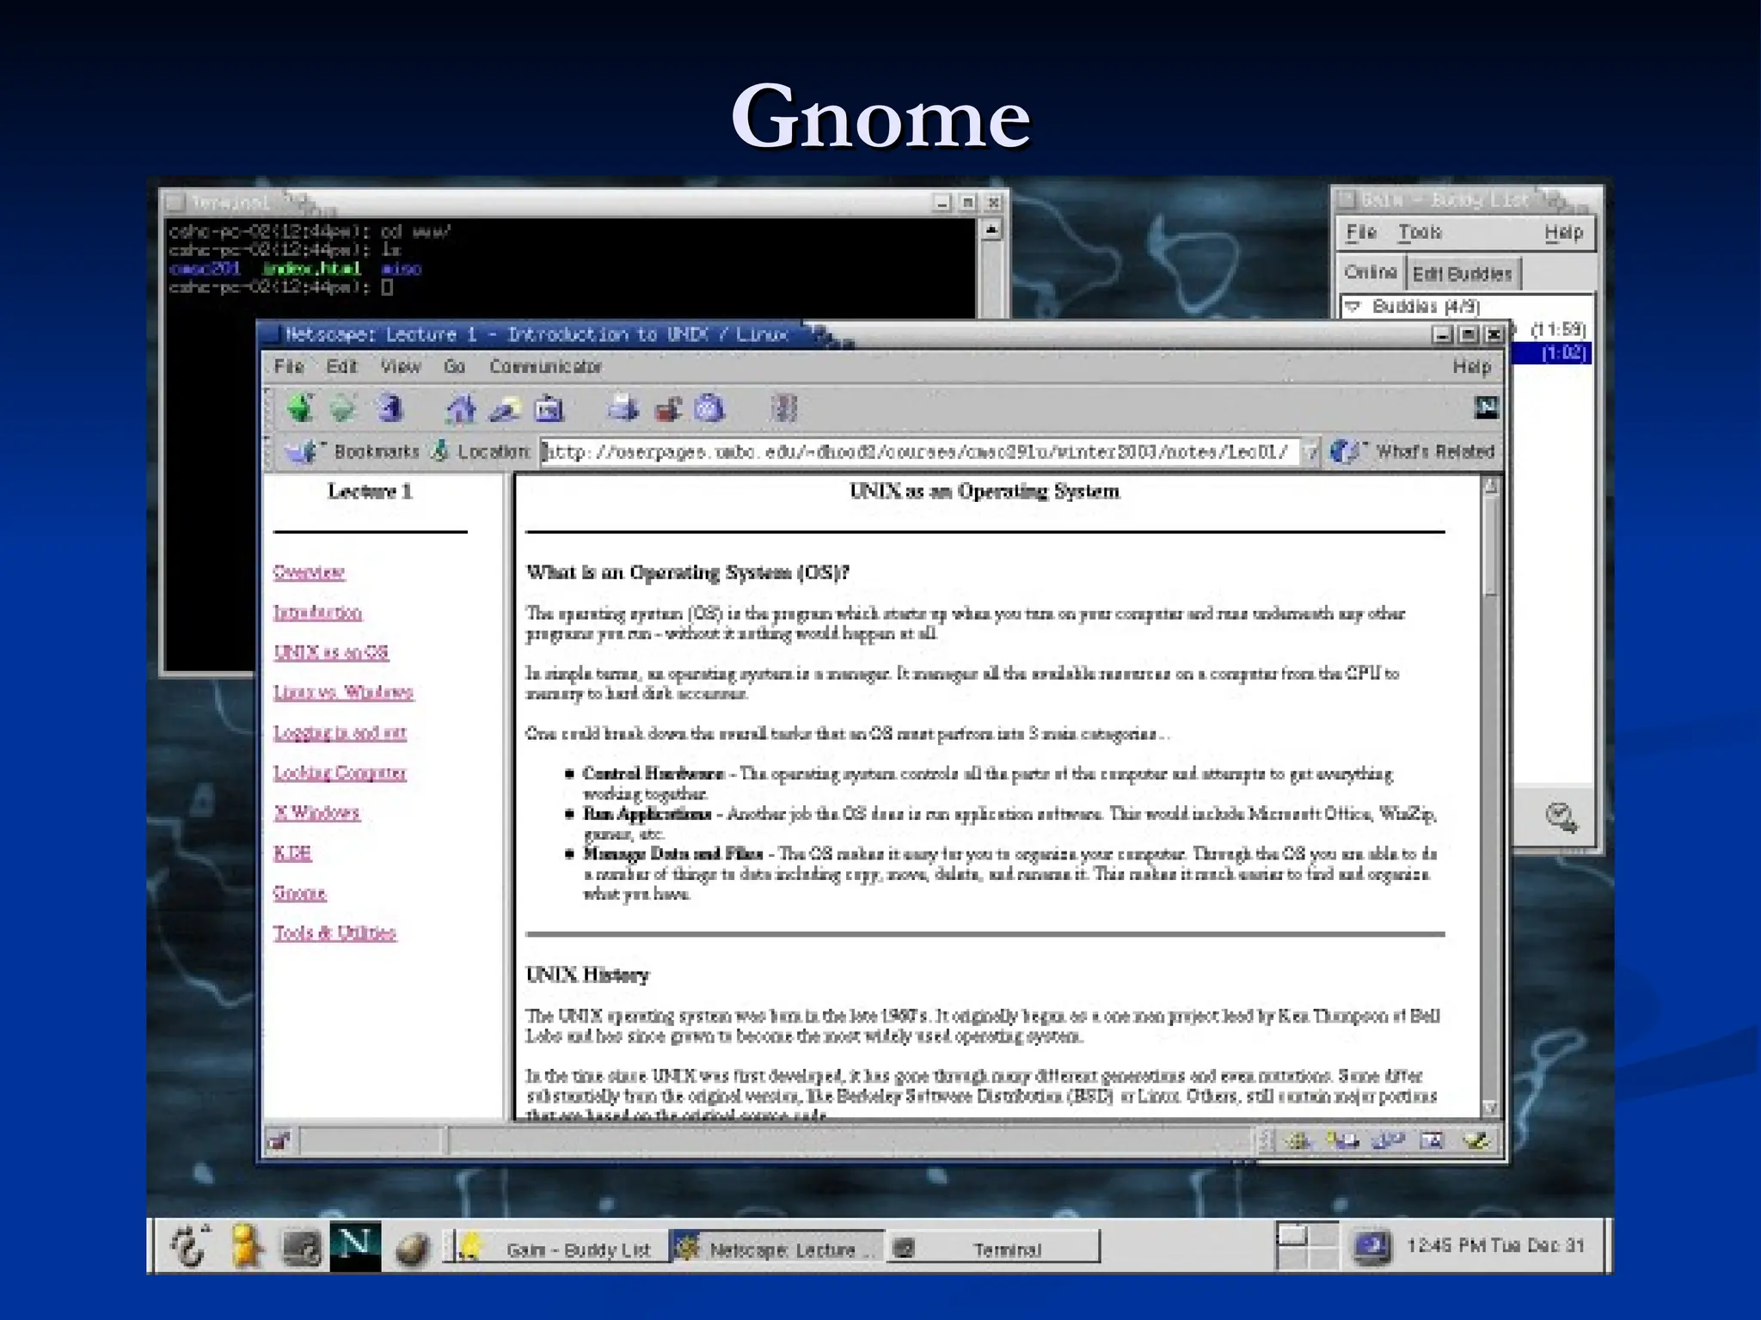1761x1320 pixels.
Task: Click the Security lock toolbar icon
Action: (x=668, y=409)
